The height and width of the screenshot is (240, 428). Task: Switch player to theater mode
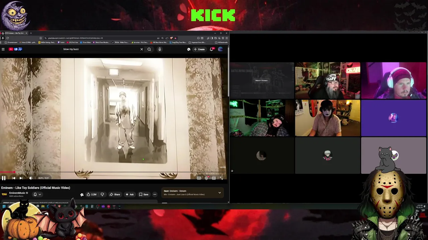coord(214,178)
